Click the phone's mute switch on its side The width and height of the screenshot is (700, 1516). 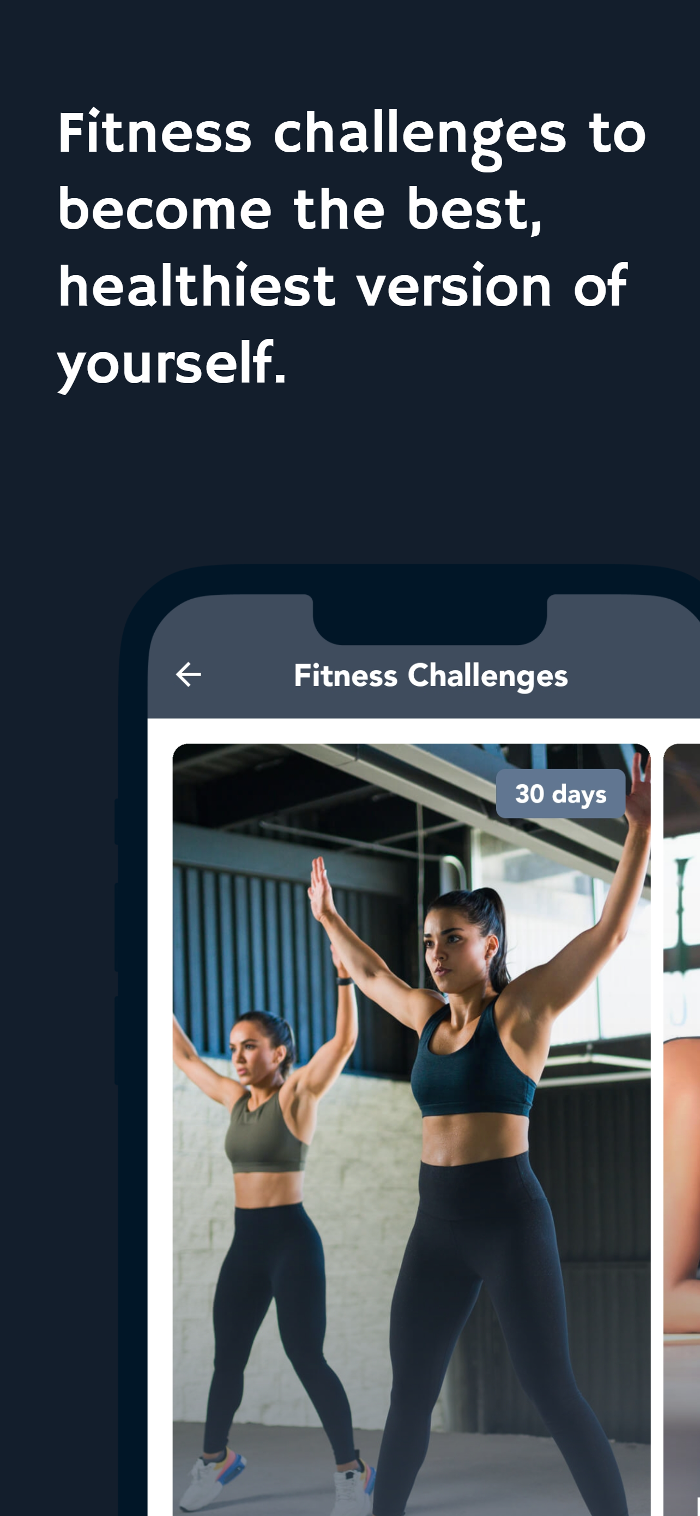click(x=116, y=821)
